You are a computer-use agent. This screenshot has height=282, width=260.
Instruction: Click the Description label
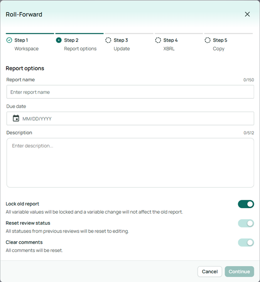[x=19, y=133]
